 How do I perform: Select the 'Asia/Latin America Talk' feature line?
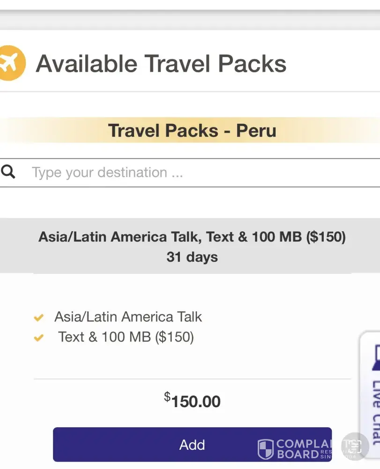(x=128, y=317)
